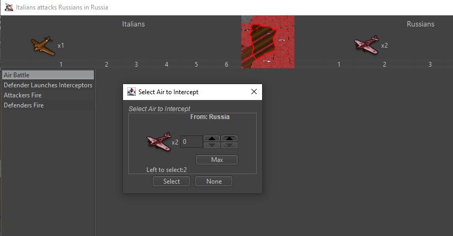
Task: Choose None to skip interception
Action: coord(214,181)
